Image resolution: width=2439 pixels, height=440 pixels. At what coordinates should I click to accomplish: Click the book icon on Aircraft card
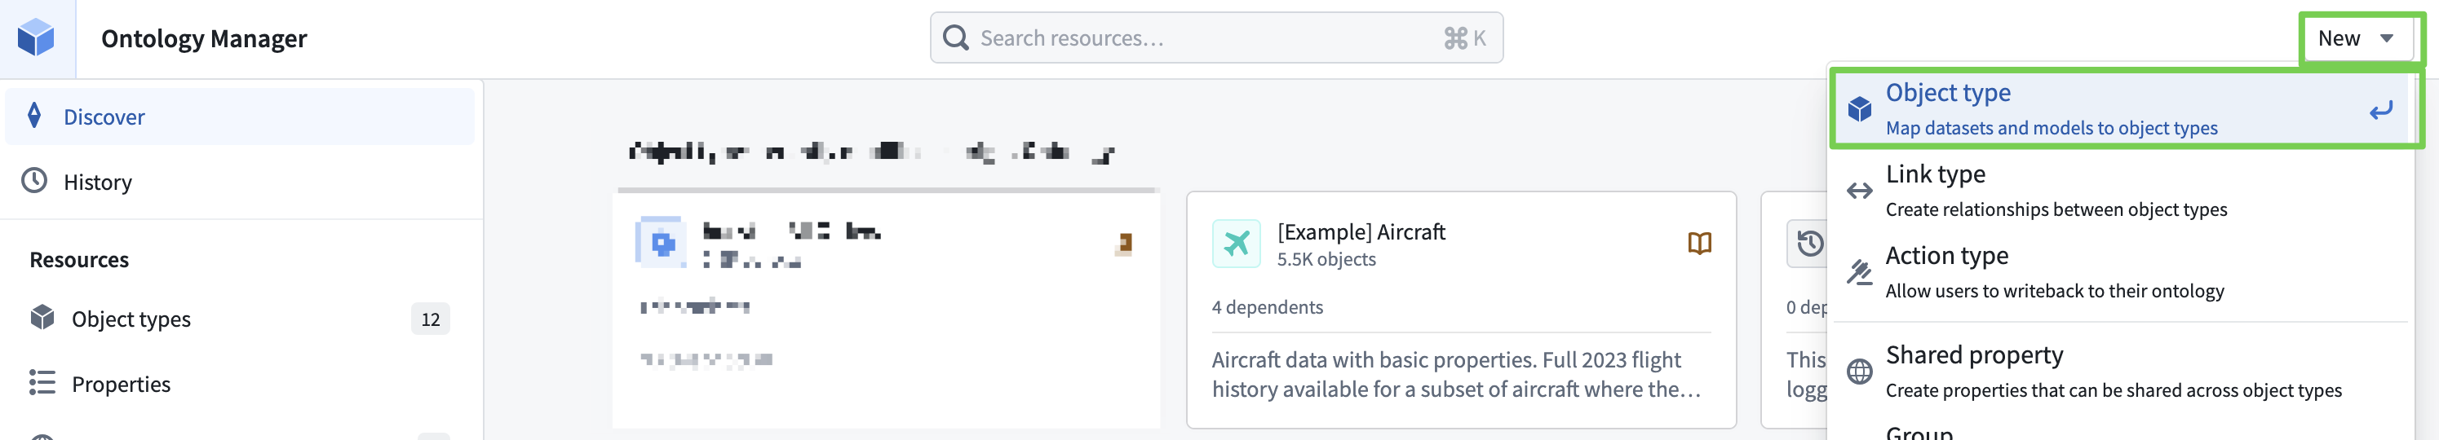(1698, 244)
